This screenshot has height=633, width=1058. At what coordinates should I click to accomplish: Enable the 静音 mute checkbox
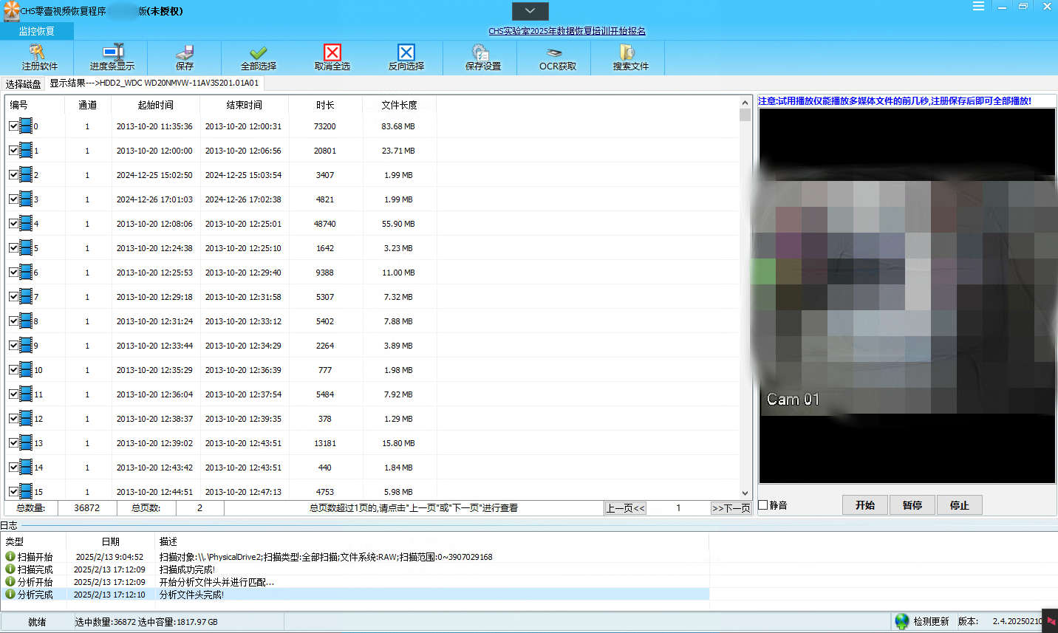763,505
